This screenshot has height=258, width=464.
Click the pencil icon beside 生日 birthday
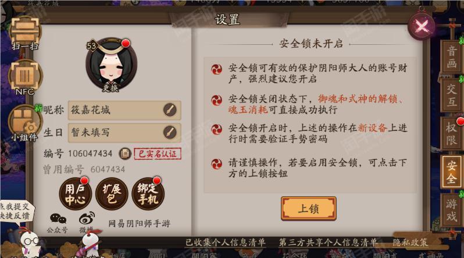(170, 132)
